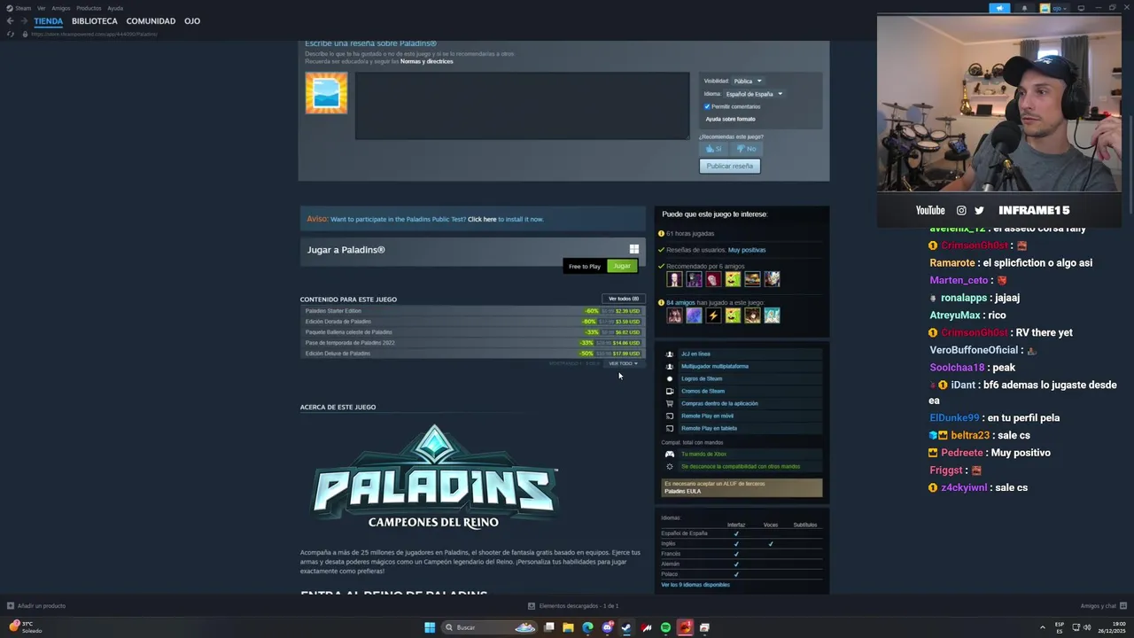Open Normas y directrices link
This screenshot has width=1134, height=638.
(x=426, y=61)
